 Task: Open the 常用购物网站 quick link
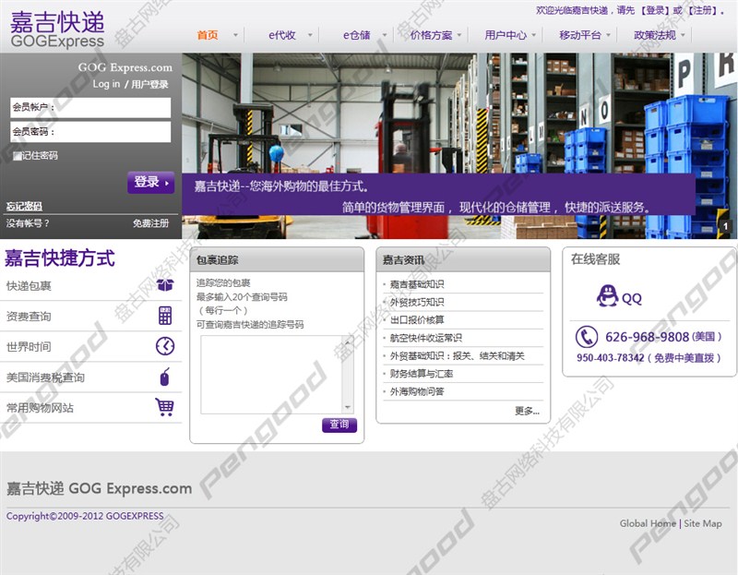click(40, 408)
